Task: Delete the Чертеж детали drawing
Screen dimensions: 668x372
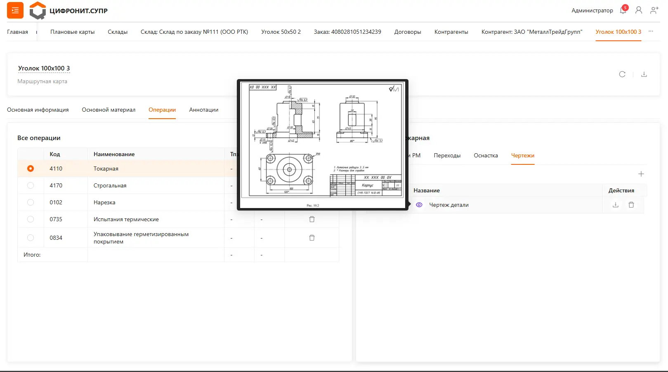Action: point(631,205)
